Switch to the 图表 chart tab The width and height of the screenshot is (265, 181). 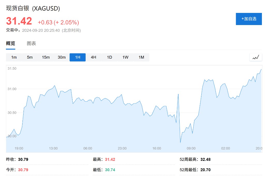31,43
